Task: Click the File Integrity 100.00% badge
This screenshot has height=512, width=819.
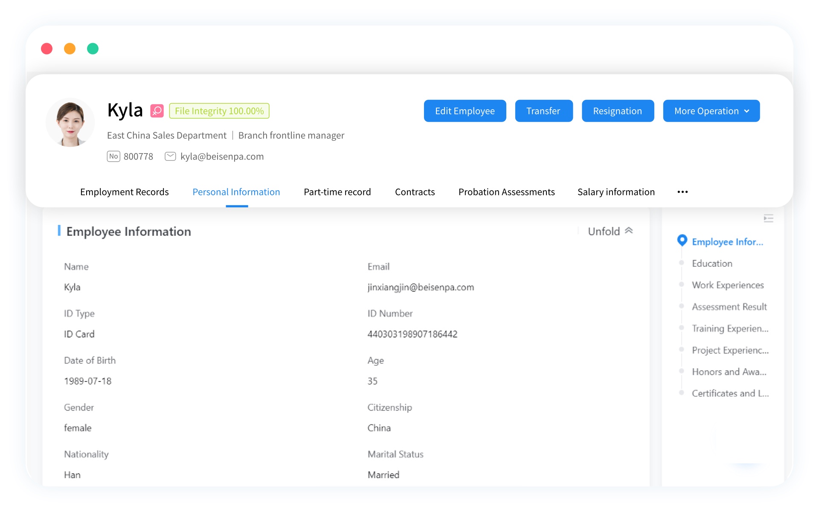Action: point(219,111)
